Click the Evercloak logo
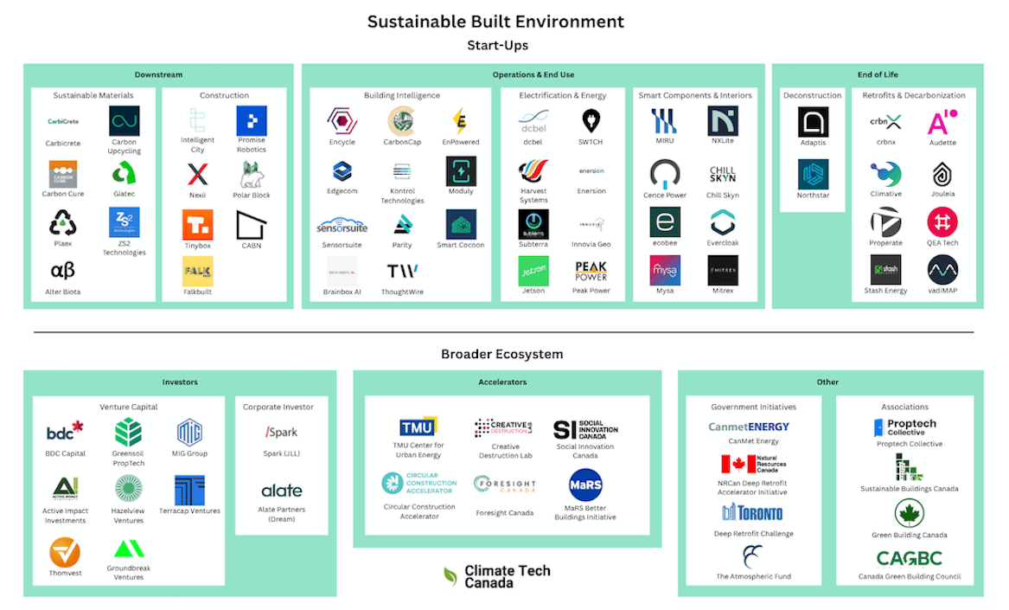Viewport: 1009px width, 610px height. [x=723, y=223]
